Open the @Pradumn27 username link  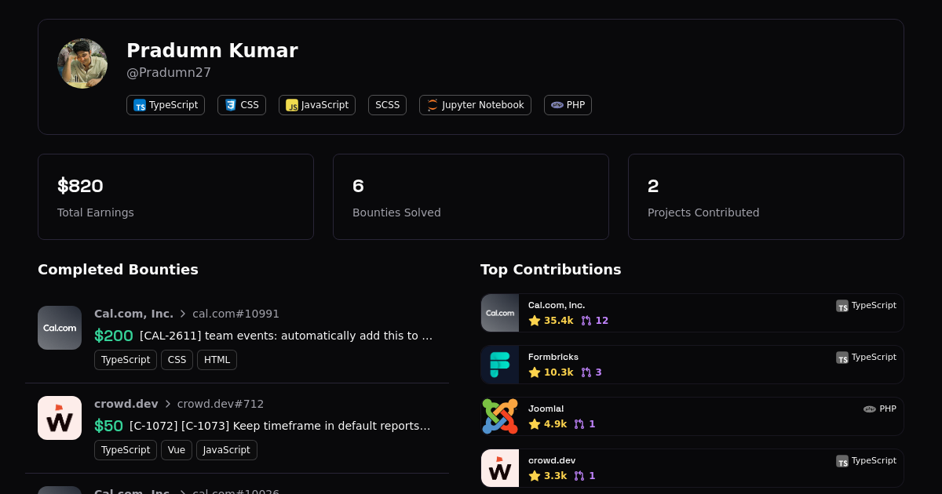[169, 72]
